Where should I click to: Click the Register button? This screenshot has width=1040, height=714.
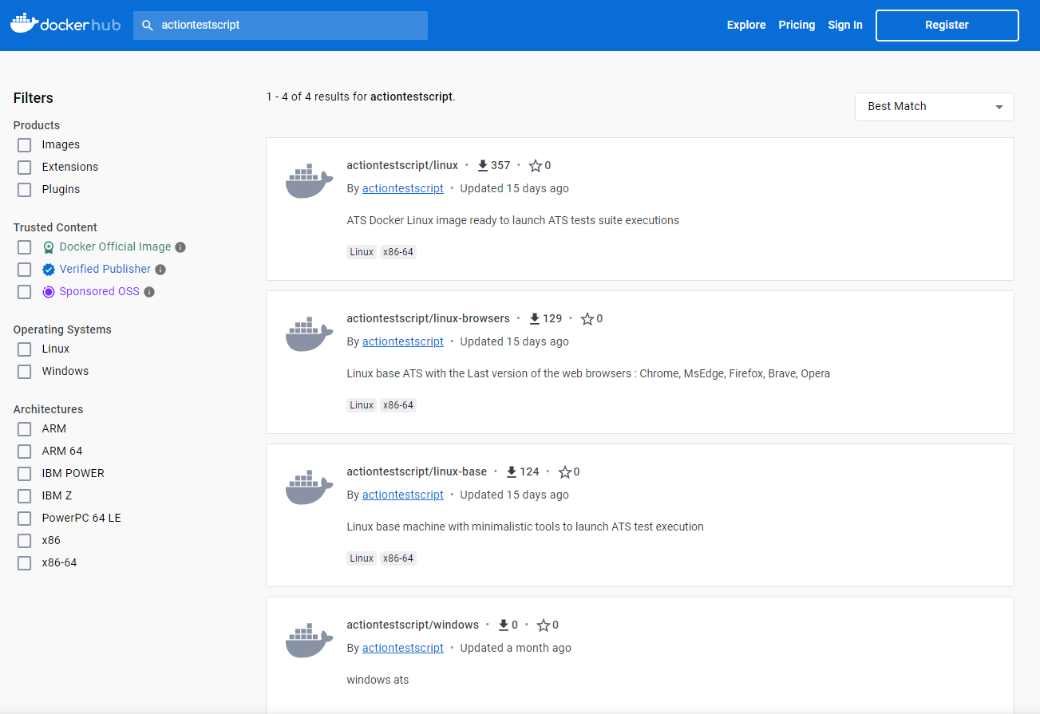tap(947, 25)
